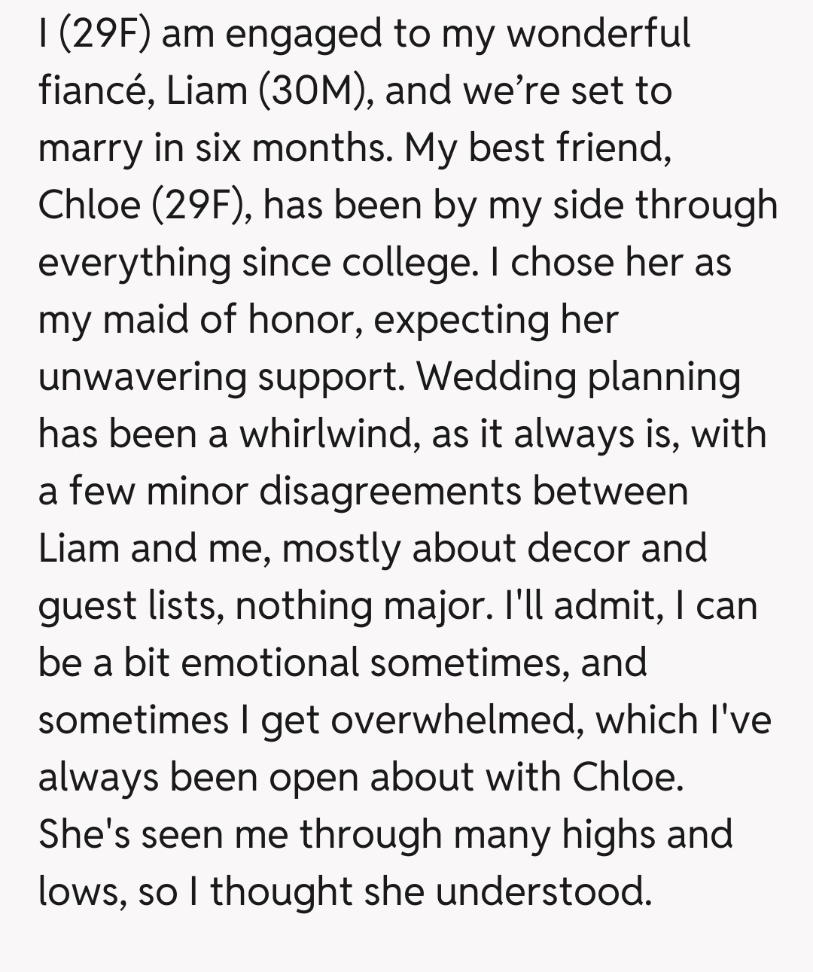Viewport: 813px width, 972px height.
Task: Click the word "disagreements"
Action: coord(390,492)
